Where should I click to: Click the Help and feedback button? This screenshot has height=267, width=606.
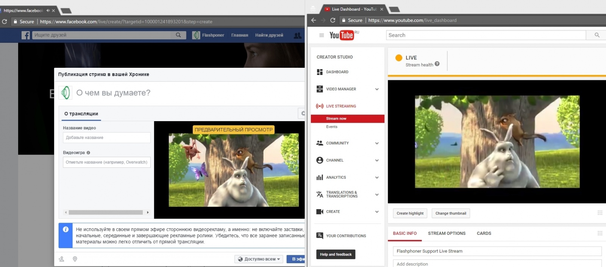[336, 255]
